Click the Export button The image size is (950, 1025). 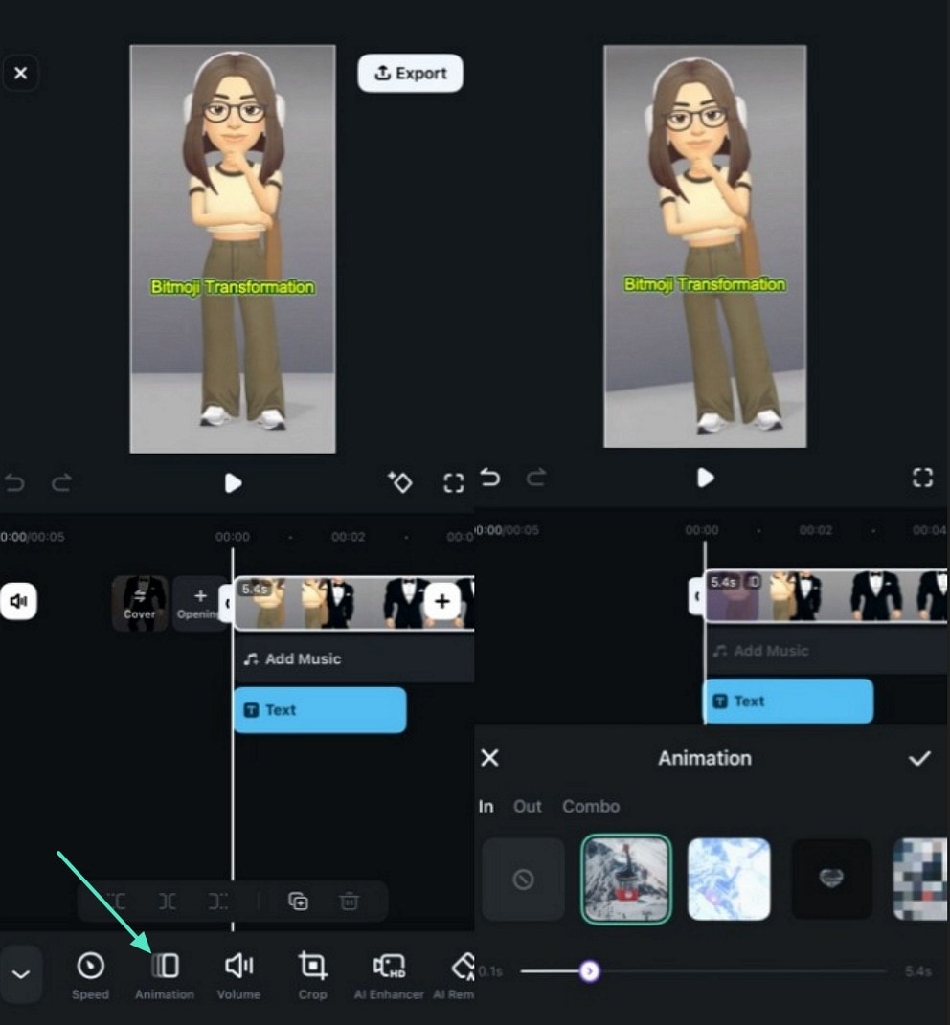pyautogui.click(x=410, y=73)
